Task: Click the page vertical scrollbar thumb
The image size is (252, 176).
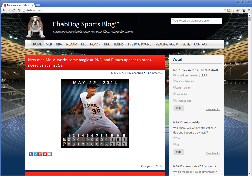Action: point(249,19)
